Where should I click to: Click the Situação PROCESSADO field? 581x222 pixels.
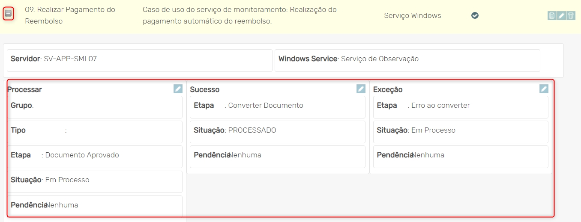(x=277, y=132)
